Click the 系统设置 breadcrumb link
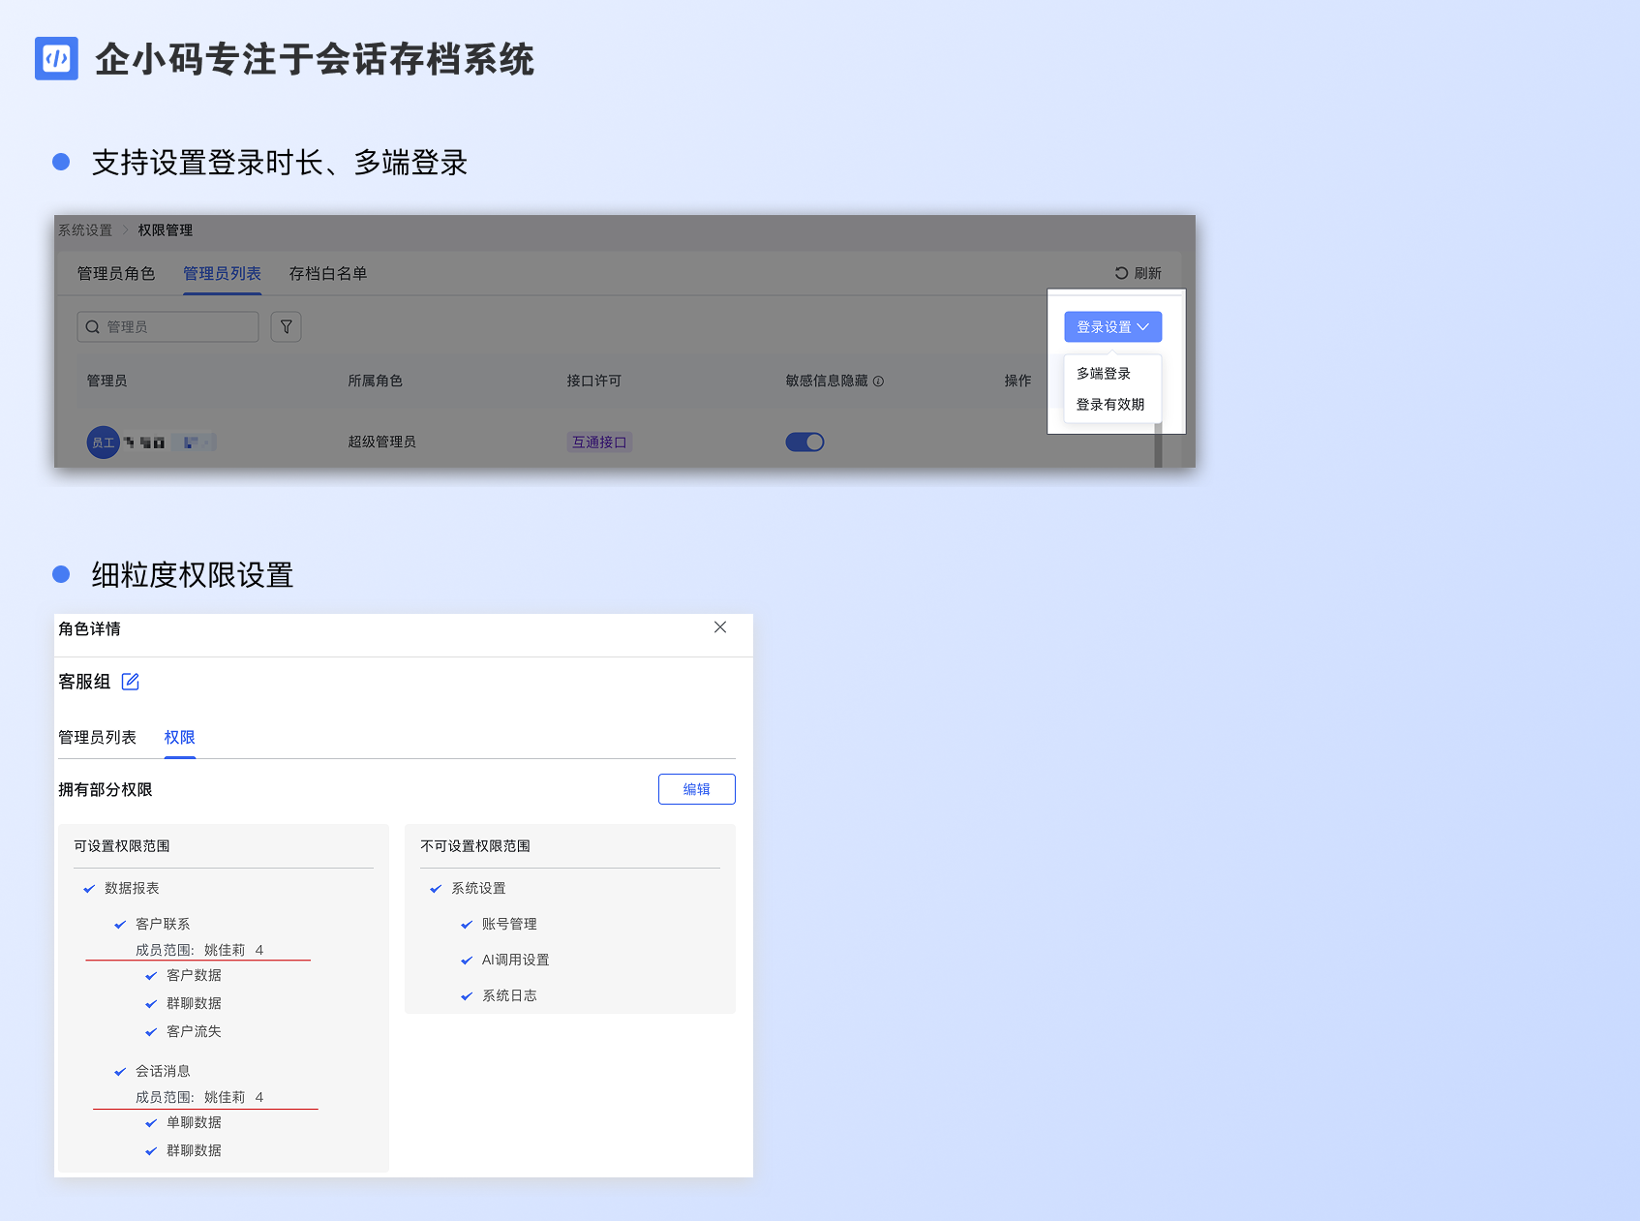This screenshot has height=1221, width=1640. pos(85,230)
